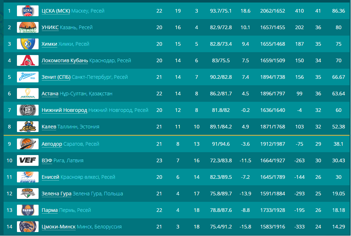Click the 1733/1928 total for Parma
Viewport: 351px width, 236px height.
(x=272, y=210)
